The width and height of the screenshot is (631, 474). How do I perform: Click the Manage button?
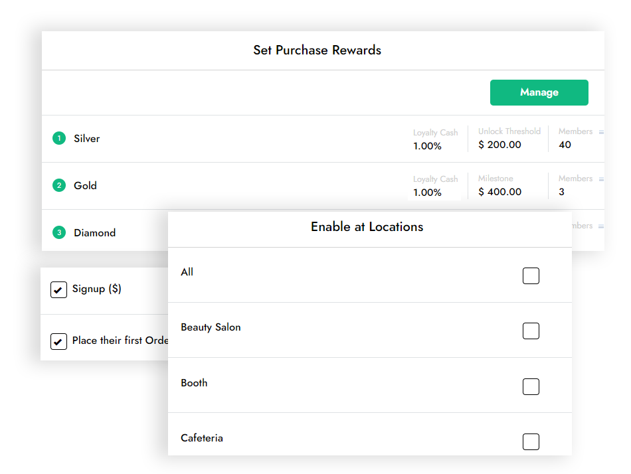tap(539, 92)
